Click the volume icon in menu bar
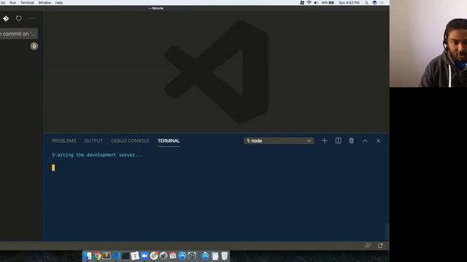The width and height of the screenshot is (467, 262). tap(316, 3)
